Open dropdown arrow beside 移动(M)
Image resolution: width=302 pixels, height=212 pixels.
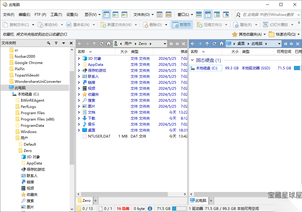pos(62,25)
